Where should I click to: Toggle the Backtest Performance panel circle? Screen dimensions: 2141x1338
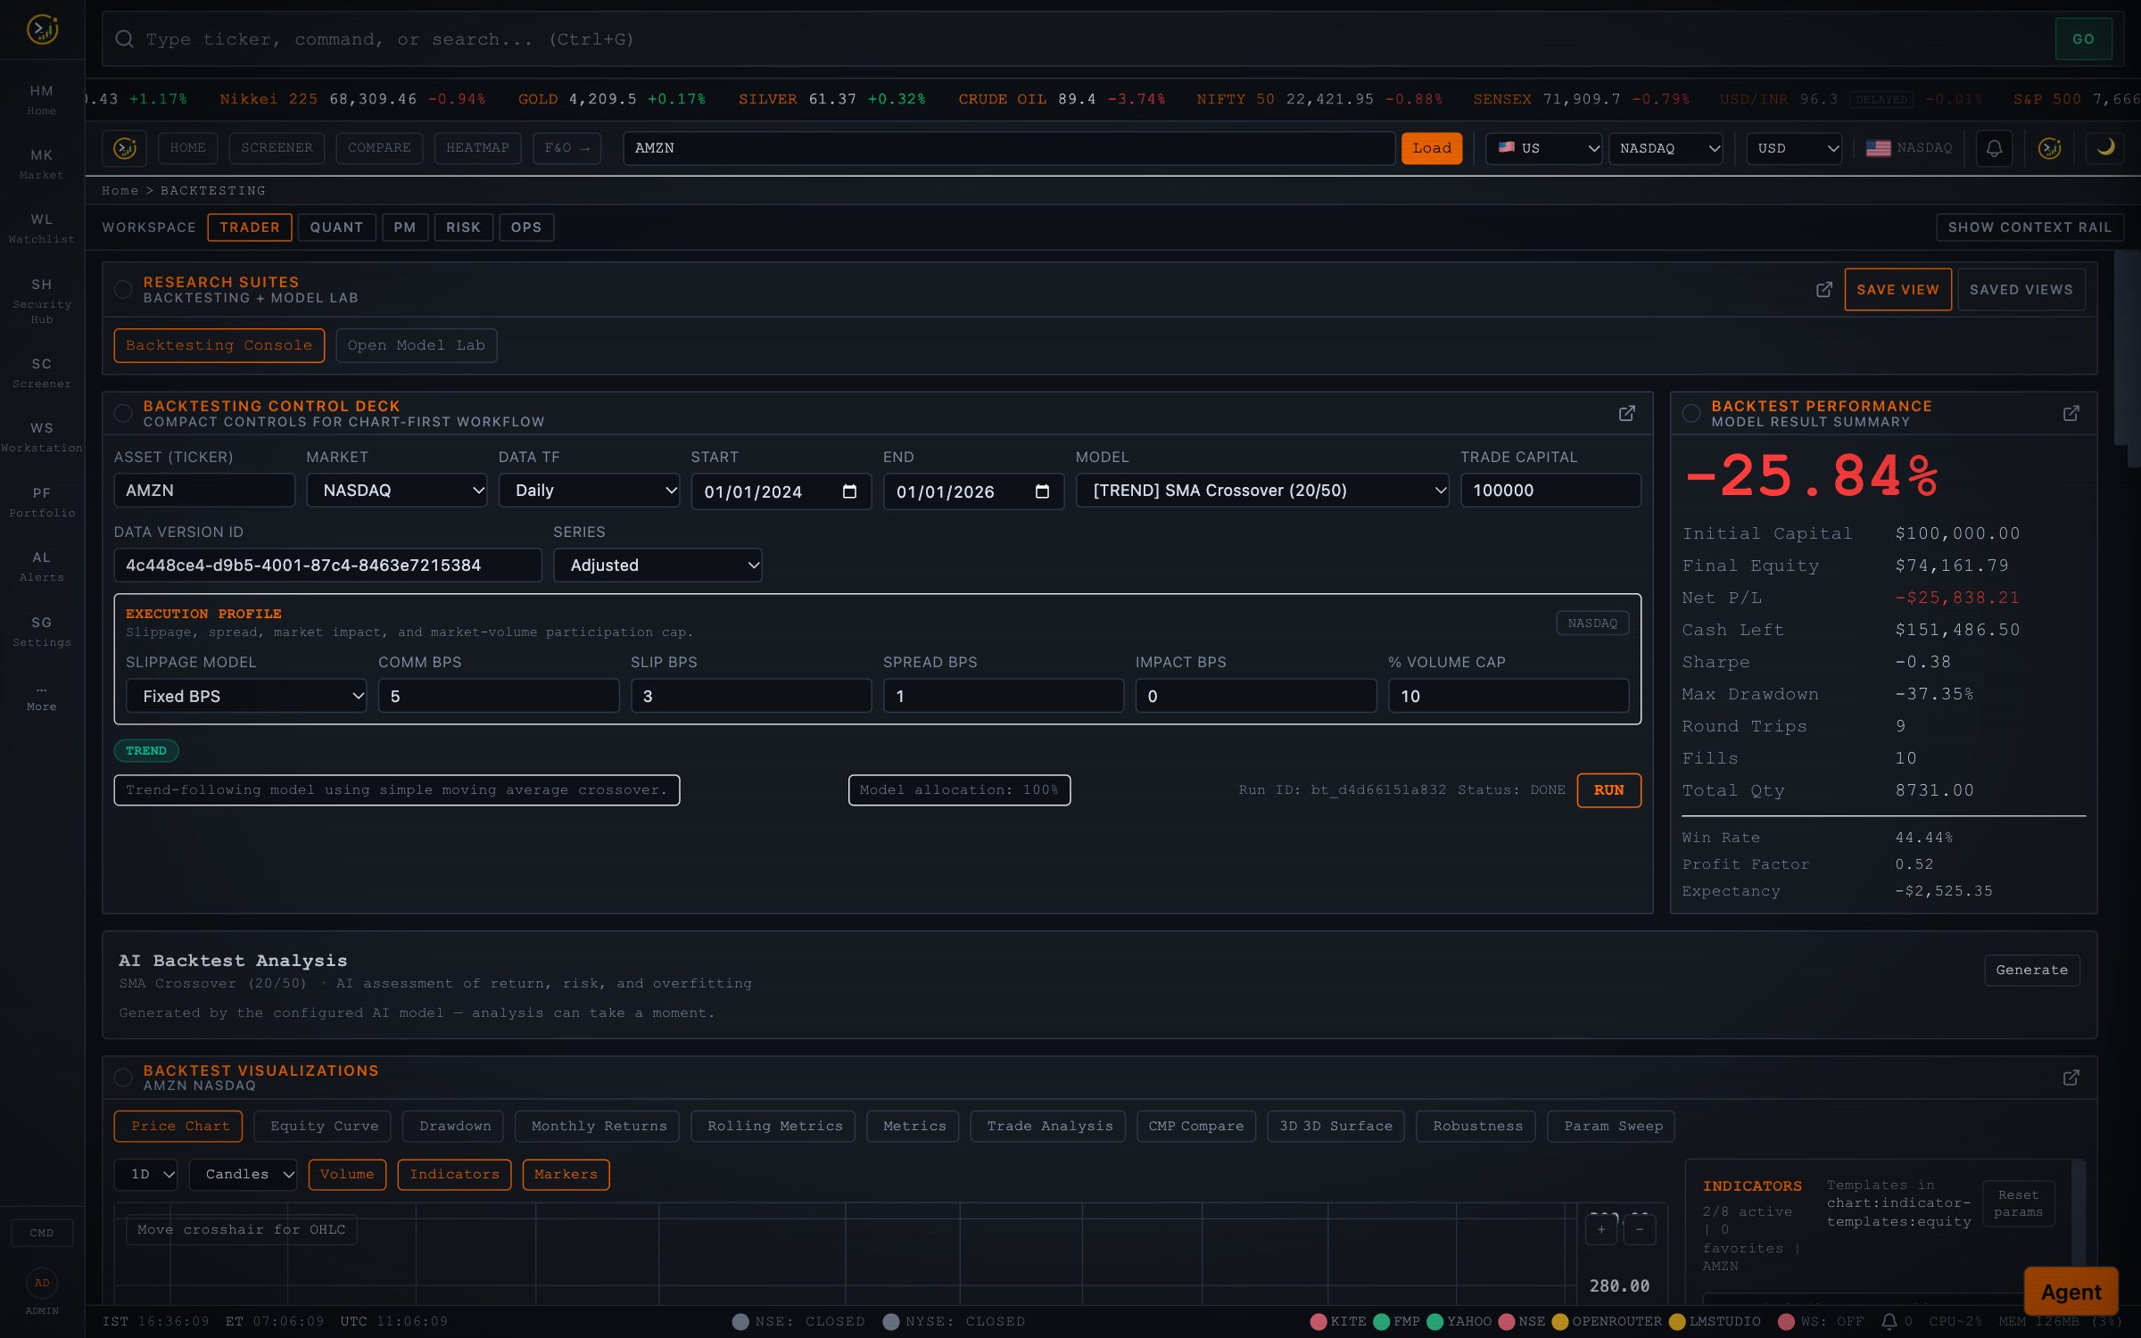pos(1690,413)
